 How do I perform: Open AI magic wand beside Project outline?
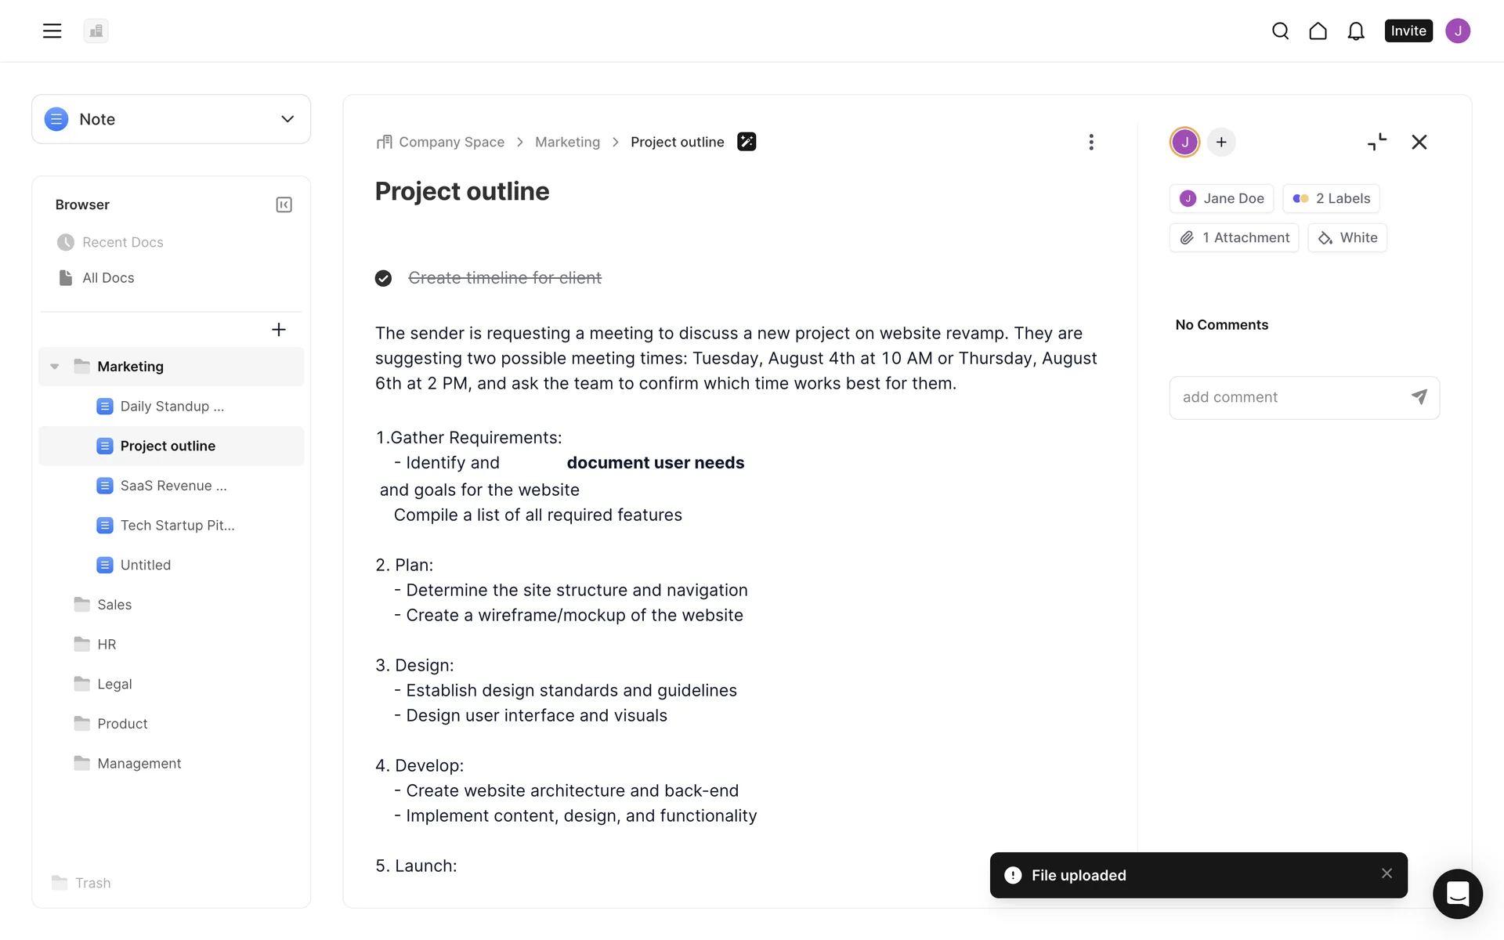747,142
